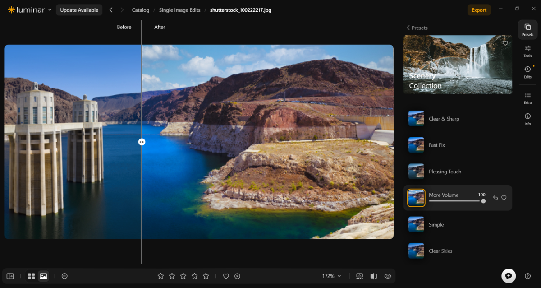This screenshot has height=288, width=541.
Task: Click the before/after divider handle
Action: click(142, 142)
